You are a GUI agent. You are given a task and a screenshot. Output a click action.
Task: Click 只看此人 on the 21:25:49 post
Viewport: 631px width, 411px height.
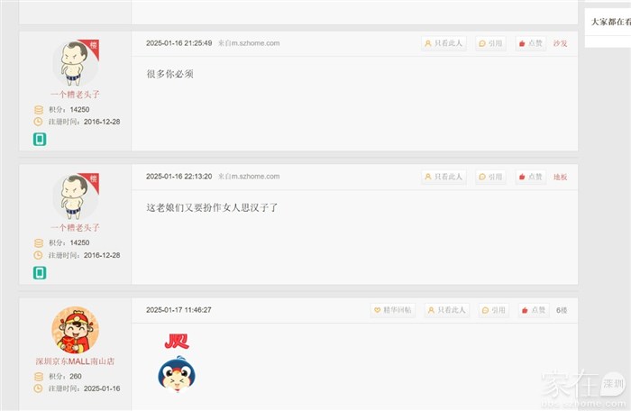444,43
